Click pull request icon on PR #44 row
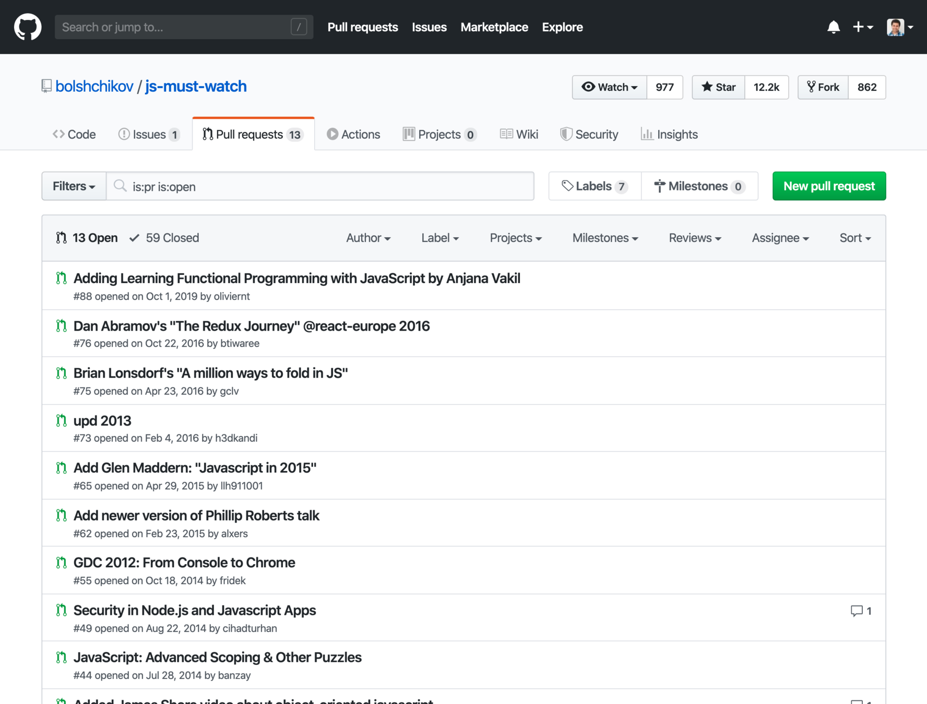 62,658
